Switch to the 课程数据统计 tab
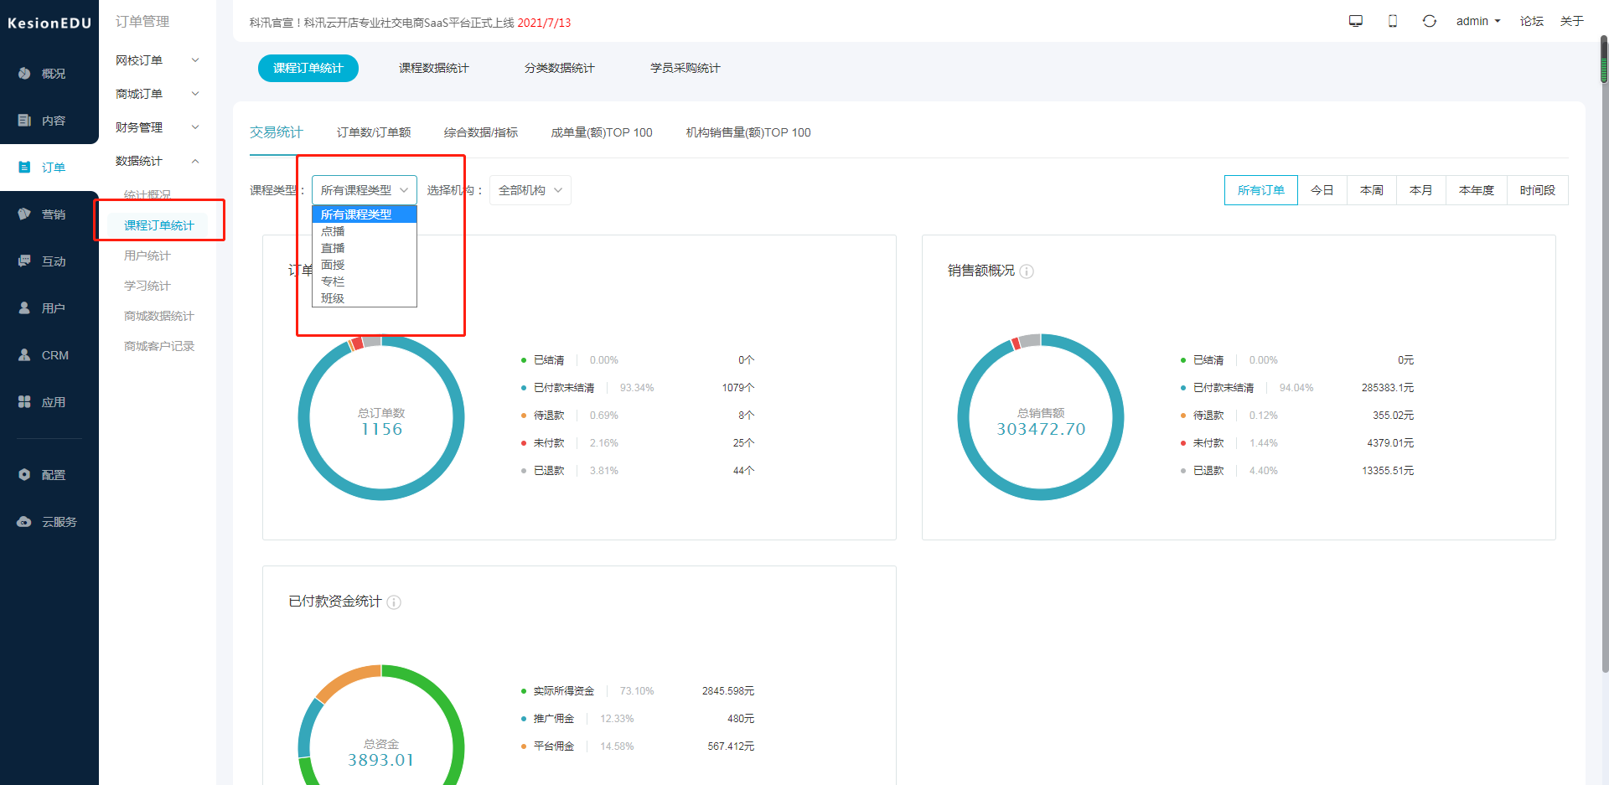Screen dimensions: 1609x785 pyautogui.click(x=434, y=68)
